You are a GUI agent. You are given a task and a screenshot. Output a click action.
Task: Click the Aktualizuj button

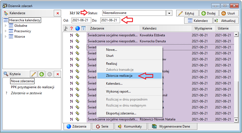click(x=224, y=21)
